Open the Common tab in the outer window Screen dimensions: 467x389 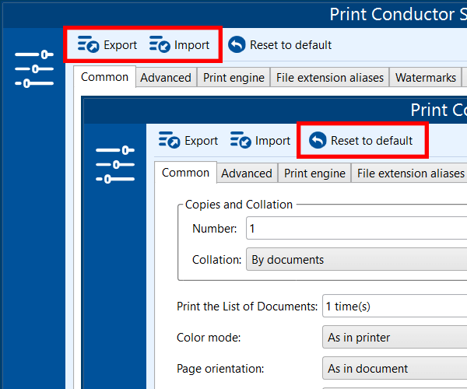click(104, 77)
